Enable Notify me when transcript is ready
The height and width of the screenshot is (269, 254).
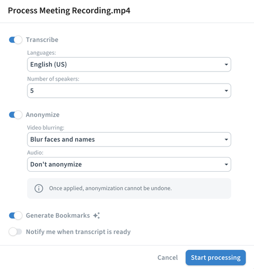tap(15, 232)
